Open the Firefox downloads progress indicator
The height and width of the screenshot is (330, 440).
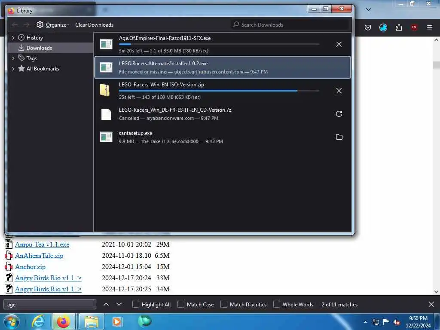383,27
